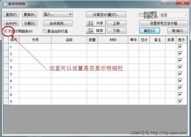Image resolution: width=191 pixels, height=137 pixels.
Task: Open 合并规则.. settings
Action: pos(58,23)
